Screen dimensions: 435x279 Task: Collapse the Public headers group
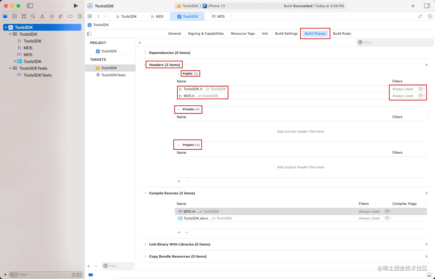[178, 74]
